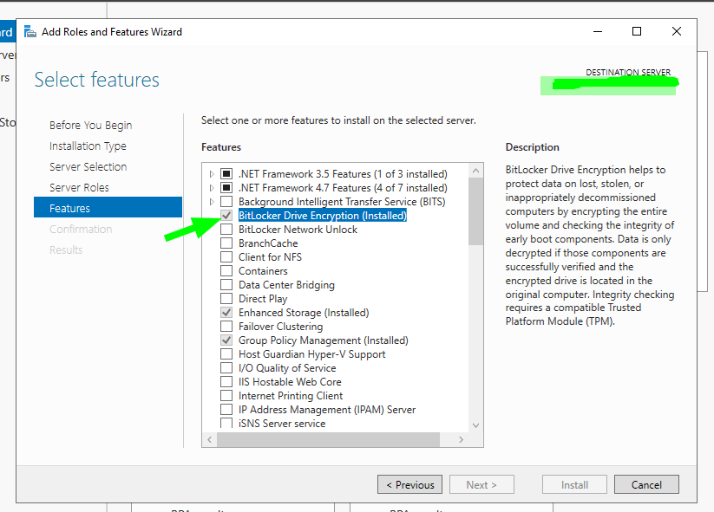
Task: Click the horizontal scrollbar thumb
Action: click(328, 440)
